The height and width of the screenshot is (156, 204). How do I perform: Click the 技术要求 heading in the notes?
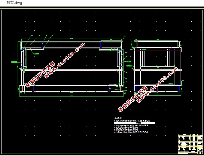coord(118,118)
